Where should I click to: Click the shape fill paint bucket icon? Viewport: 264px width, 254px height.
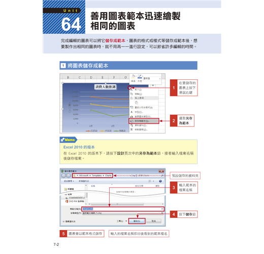click(134, 76)
